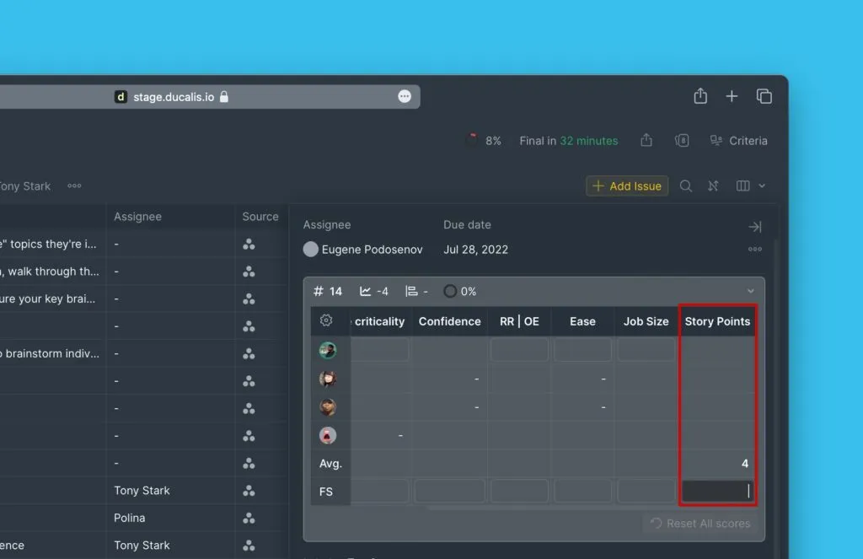The height and width of the screenshot is (559, 863).
Task: Click the search magnifier next to Add Issue
Action: [686, 186]
